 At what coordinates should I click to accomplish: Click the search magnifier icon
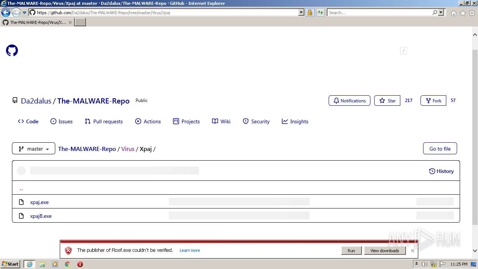click(435, 13)
